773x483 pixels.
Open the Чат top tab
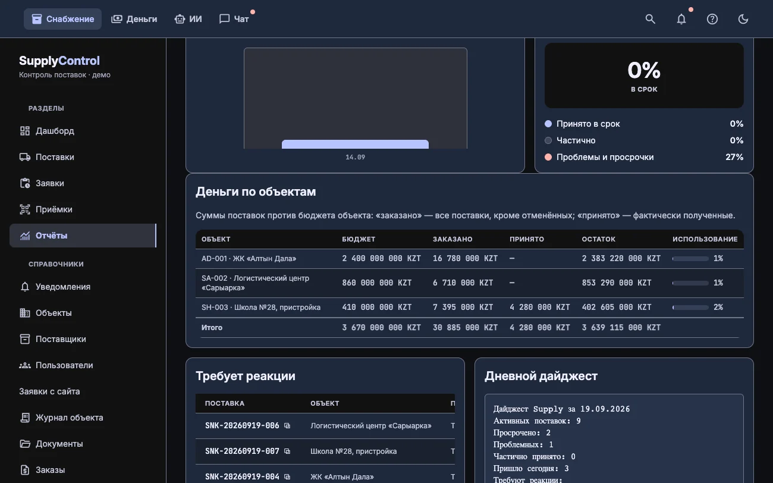click(x=234, y=19)
